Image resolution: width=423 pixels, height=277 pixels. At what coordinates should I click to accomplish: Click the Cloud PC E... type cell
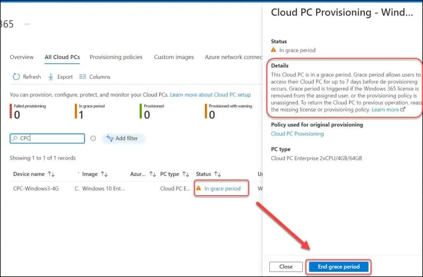click(175, 189)
